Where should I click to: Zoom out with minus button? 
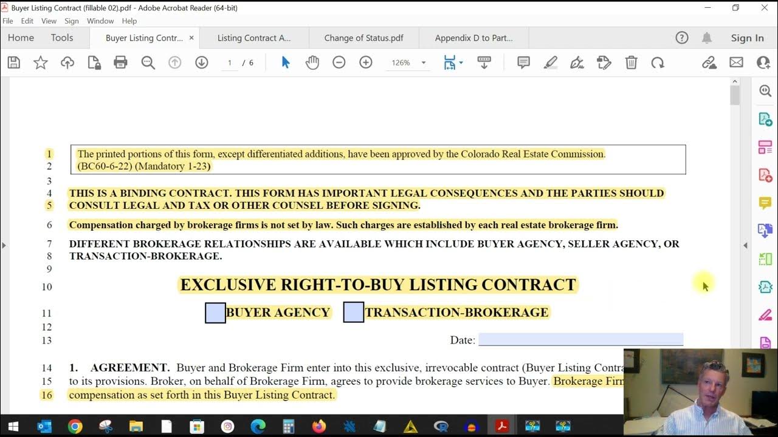point(339,63)
